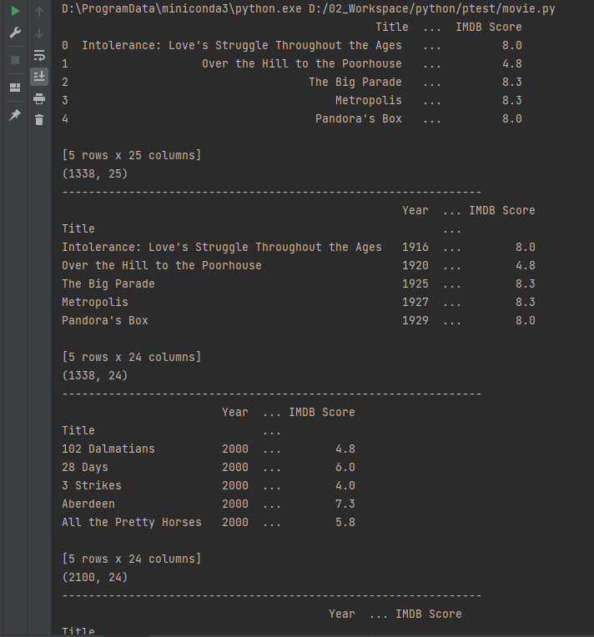Click the 'All the Pretty Horses' row
The width and height of the screenshot is (594, 637).
[x=209, y=523]
